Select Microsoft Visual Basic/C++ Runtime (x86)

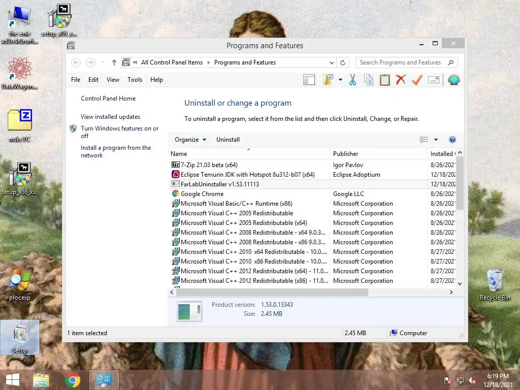tap(312, 203)
